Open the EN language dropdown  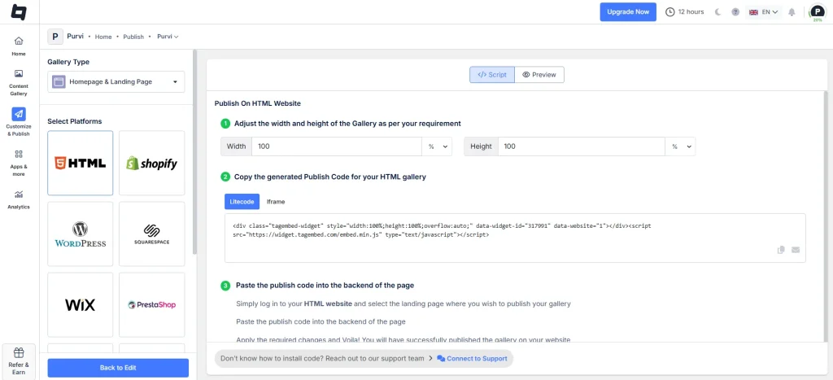tap(763, 11)
